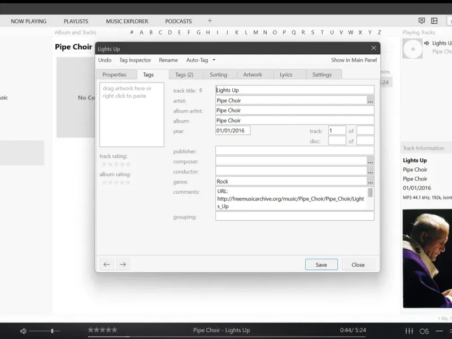Close the Lights Up tag dialog
This screenshot has width=452, height=339.
pos(373,48)
